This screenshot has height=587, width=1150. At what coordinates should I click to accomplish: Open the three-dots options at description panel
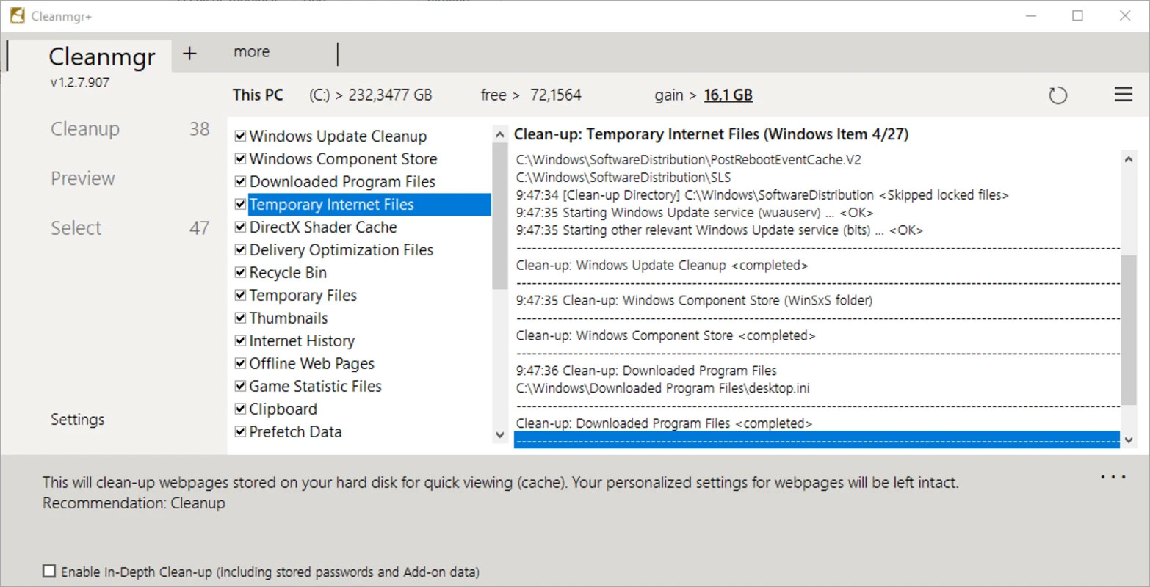click(x=1113, y=478)
